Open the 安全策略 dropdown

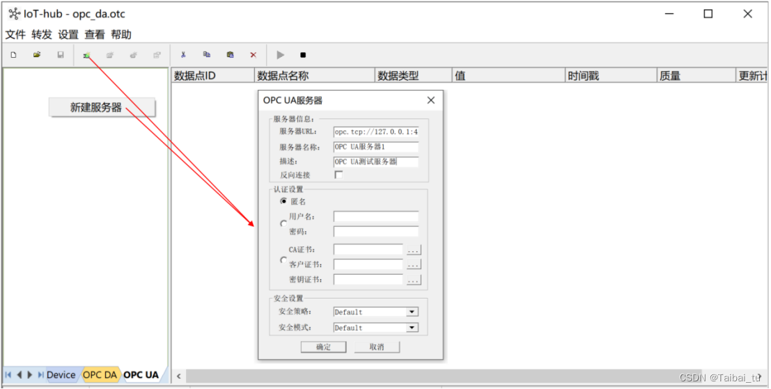click(x=412, y=312)
